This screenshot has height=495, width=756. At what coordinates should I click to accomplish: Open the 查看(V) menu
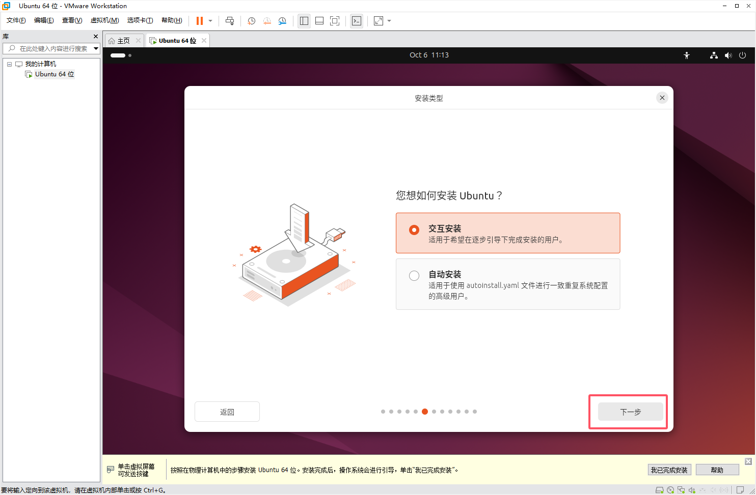pyautogui.click(x=72, y=20)
